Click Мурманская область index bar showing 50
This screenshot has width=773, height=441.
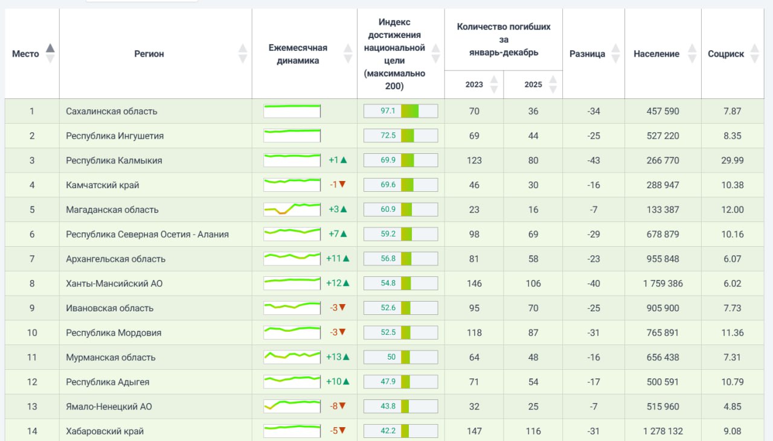(x=400, y=357)
